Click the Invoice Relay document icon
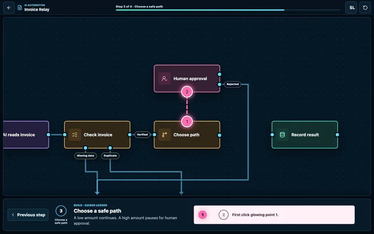This screenshot has width=374, height=234. pos(20,8)
